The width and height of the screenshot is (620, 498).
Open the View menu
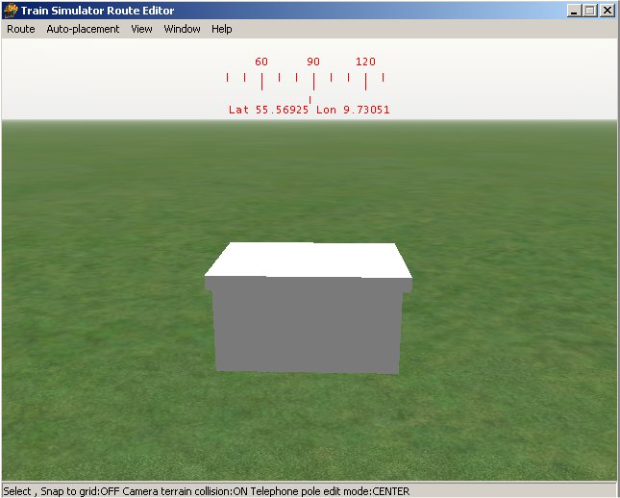pyautogui.click(x=141, y=29)
